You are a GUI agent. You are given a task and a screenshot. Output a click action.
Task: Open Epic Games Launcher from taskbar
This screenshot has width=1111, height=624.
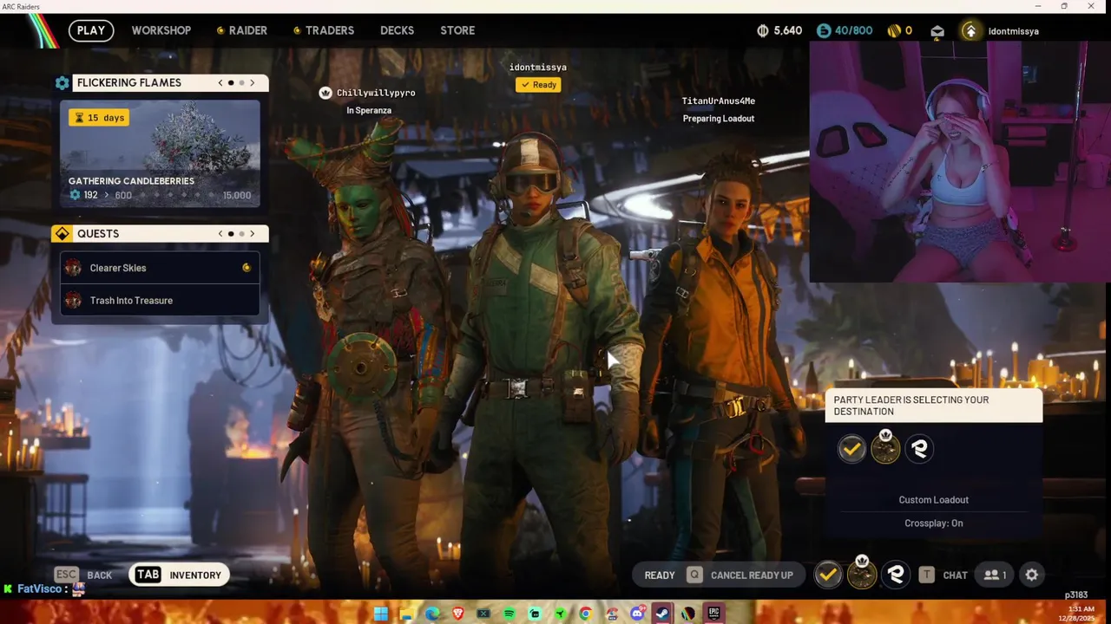[x=713, y=614]
